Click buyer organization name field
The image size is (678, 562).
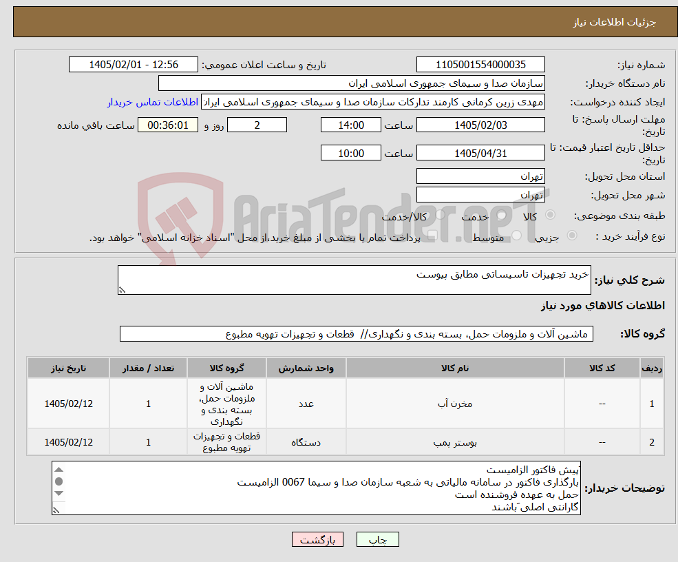point(352,83)
